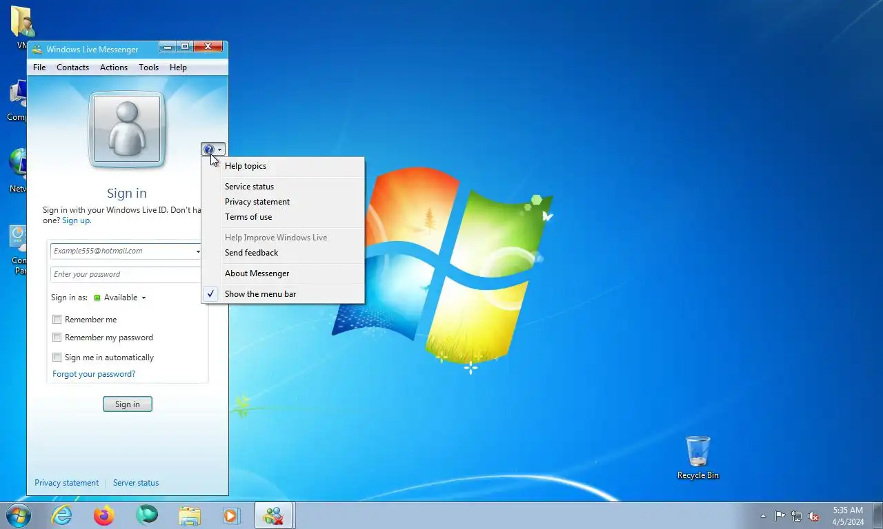Click the Enter your password field

click(x=126, y=274)
